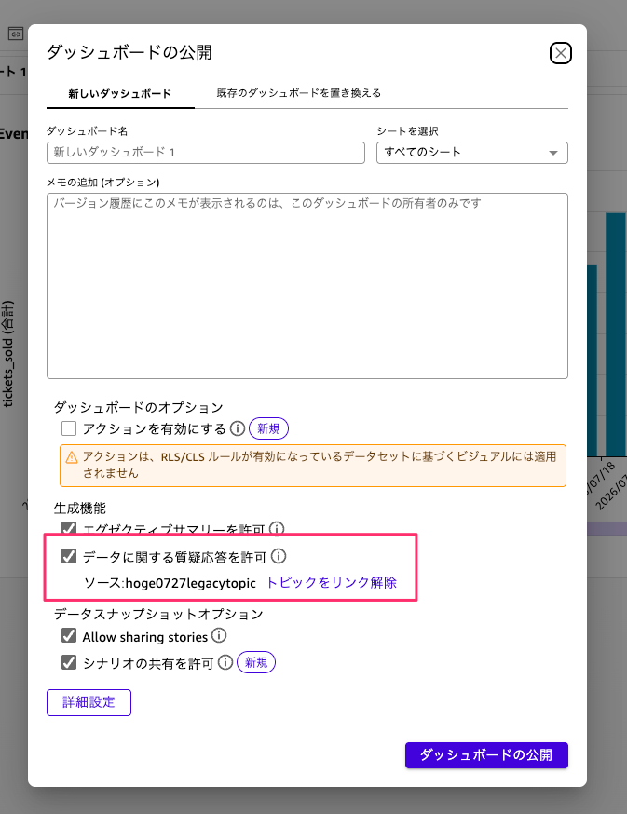Screen dimensions: 627x814
Task: Click トピックをリンク解除 link
Action: click(332, 582)
